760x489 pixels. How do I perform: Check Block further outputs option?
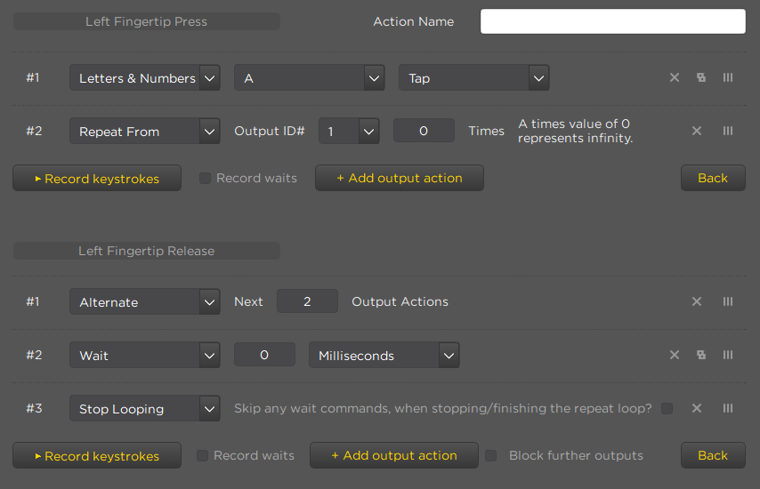(491, 455)
